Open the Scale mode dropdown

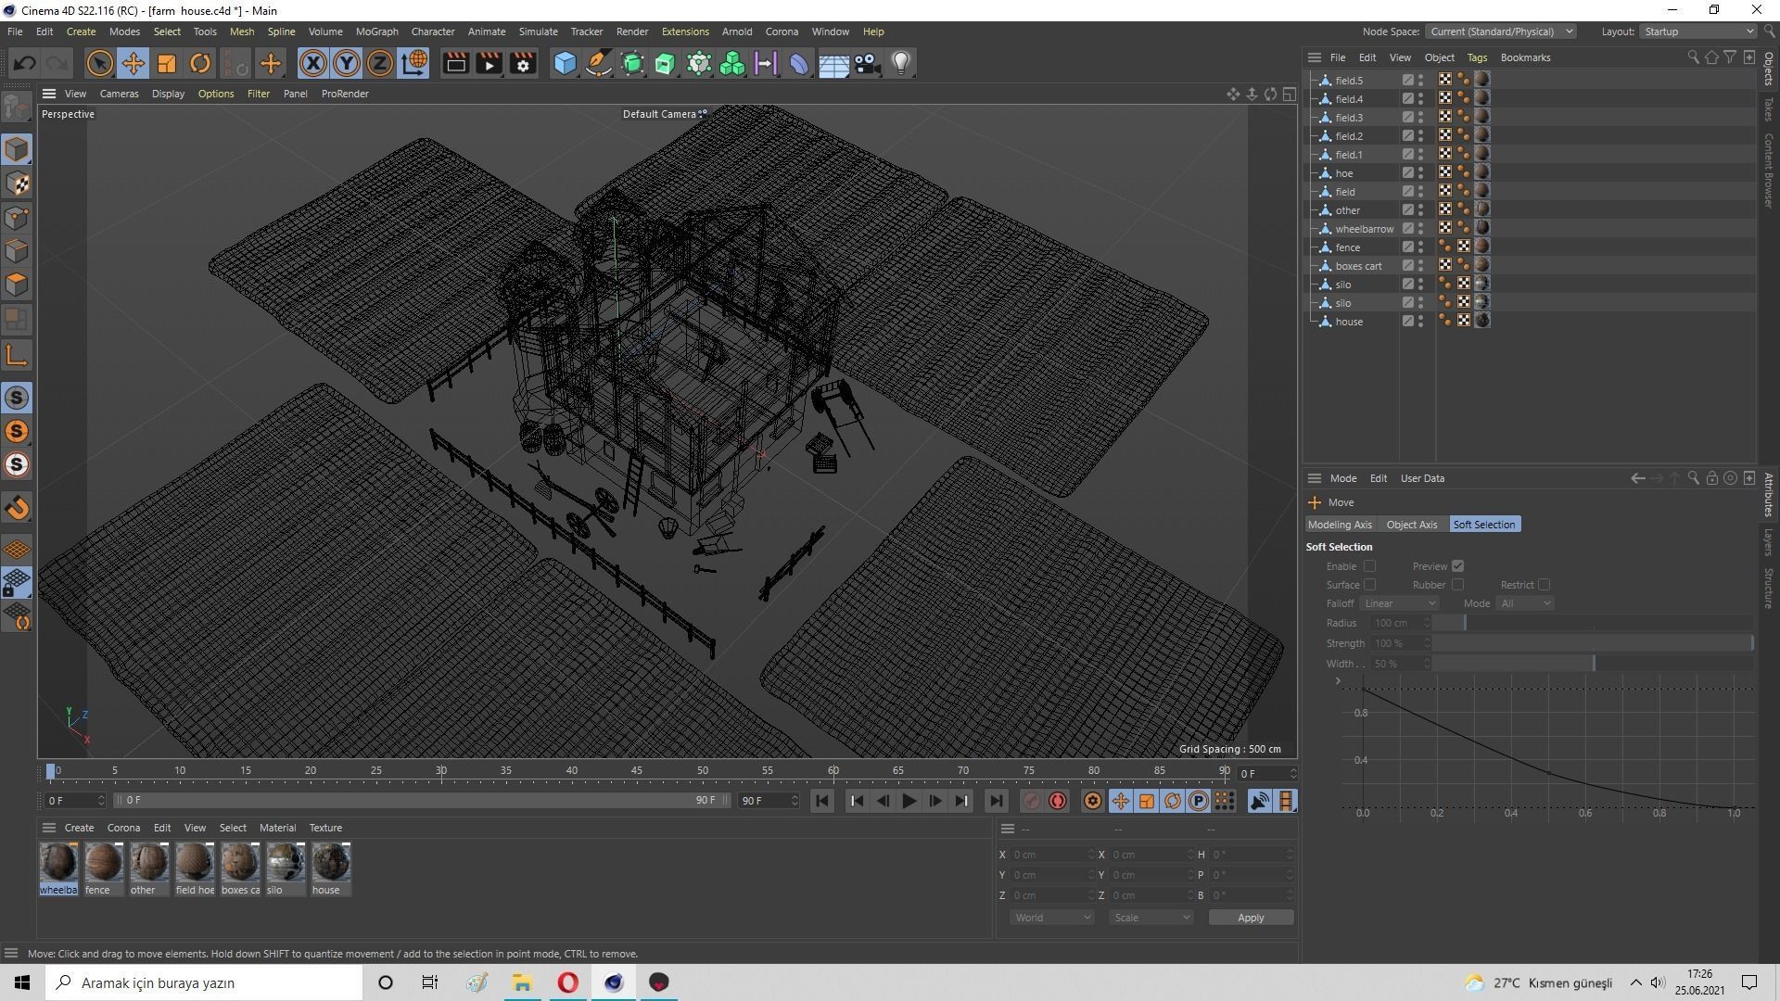point(1151,918)
